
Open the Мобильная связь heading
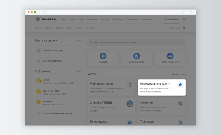(x=102, y=84)
